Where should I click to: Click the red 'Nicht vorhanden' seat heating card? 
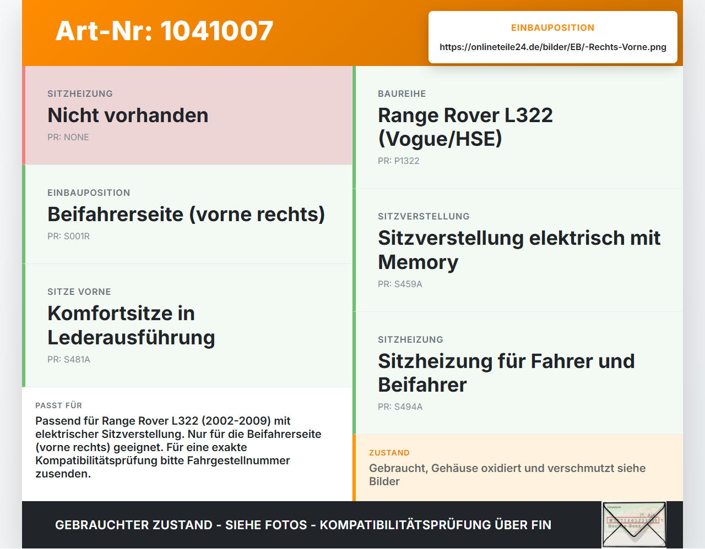coord(187,116)
